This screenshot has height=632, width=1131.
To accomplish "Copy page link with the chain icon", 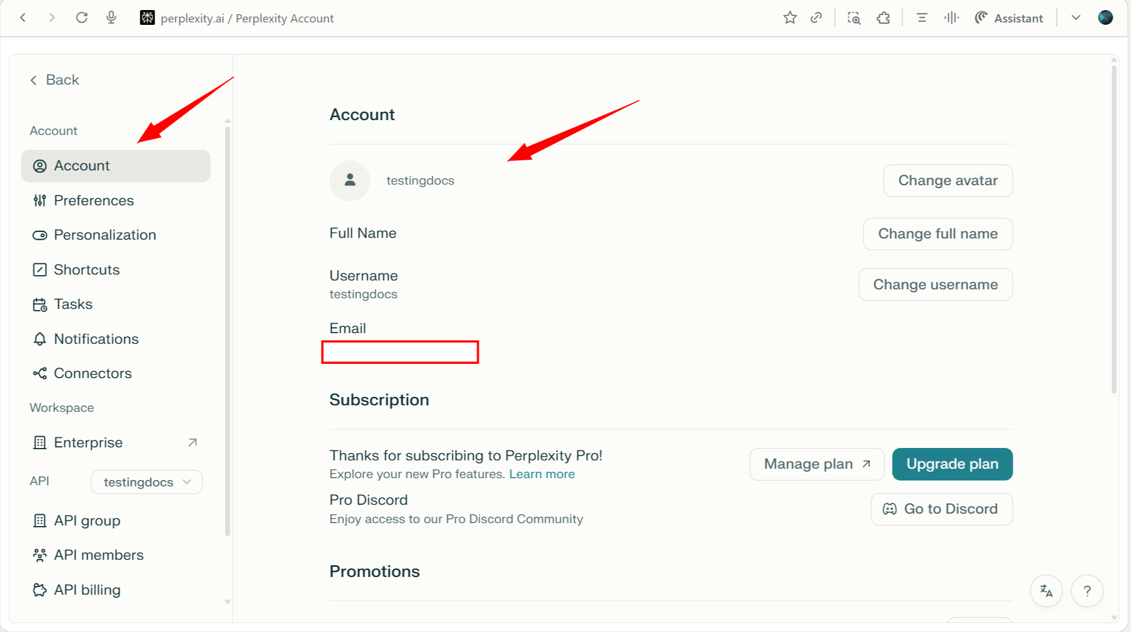I will click(816, 18).
